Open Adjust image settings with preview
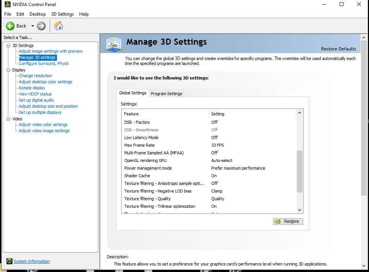Viewport: 369px width, 272px height. [x=51, y=51]
